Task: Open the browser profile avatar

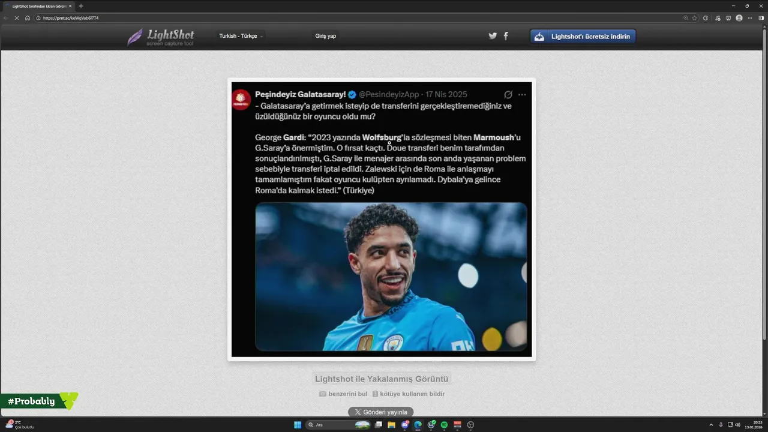Action: (739, 18)
